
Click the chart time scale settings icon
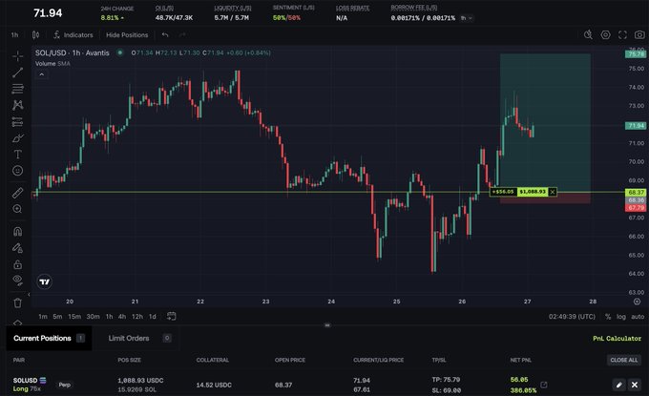coord(637,302)
